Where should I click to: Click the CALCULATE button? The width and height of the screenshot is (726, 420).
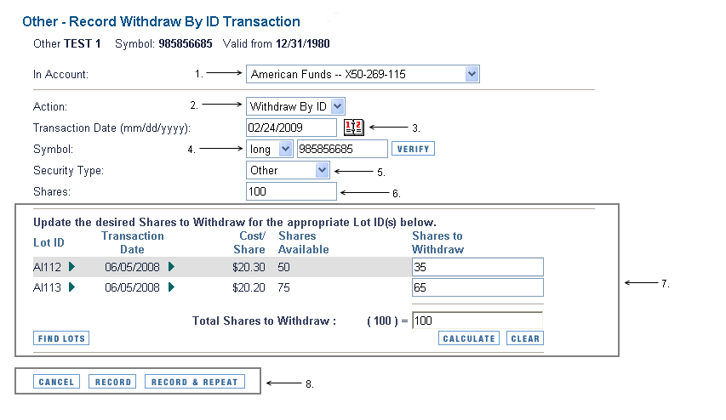tap(469, 338)
